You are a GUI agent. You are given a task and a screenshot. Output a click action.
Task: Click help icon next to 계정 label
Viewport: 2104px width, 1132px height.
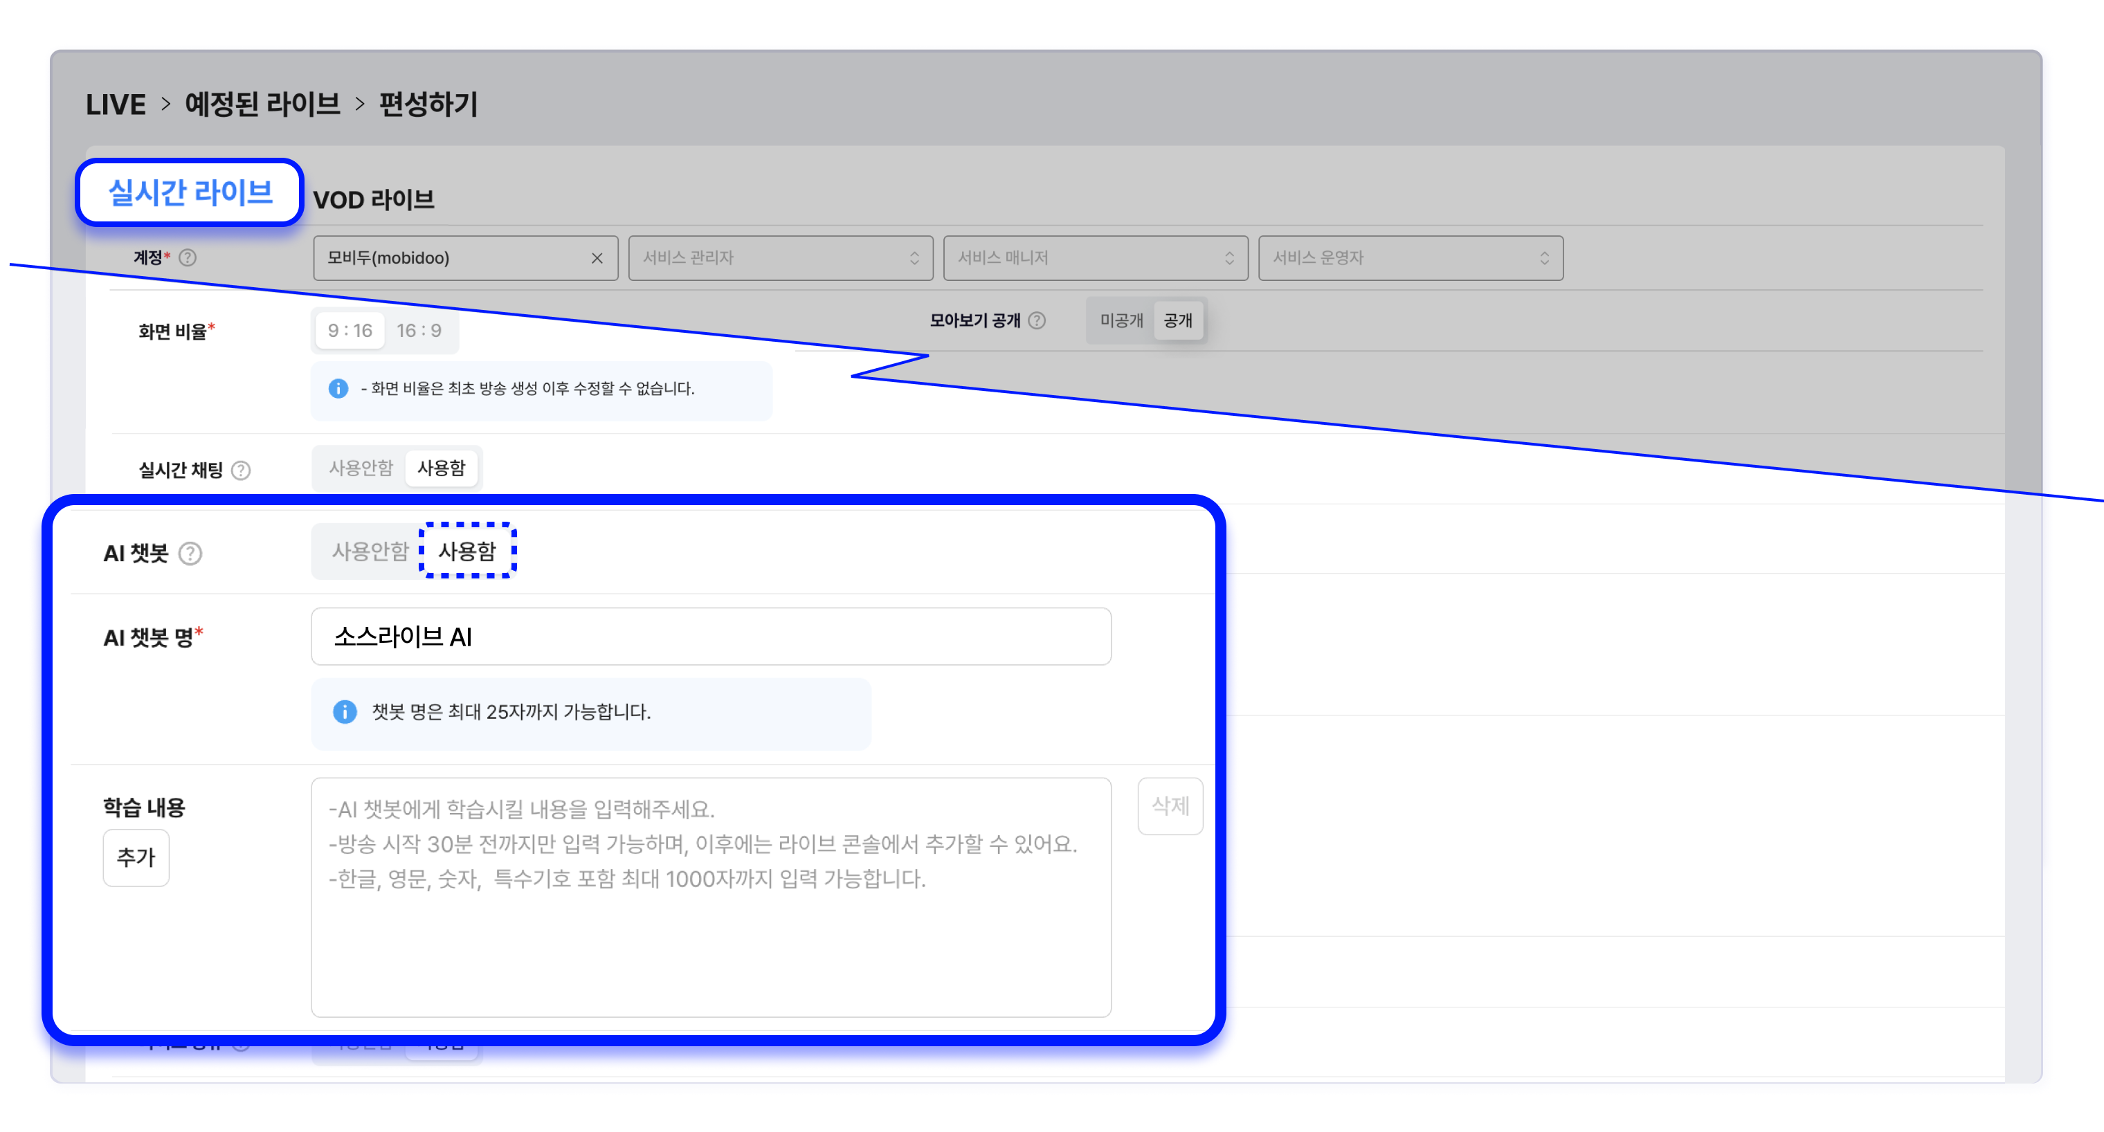click(188, 258)
